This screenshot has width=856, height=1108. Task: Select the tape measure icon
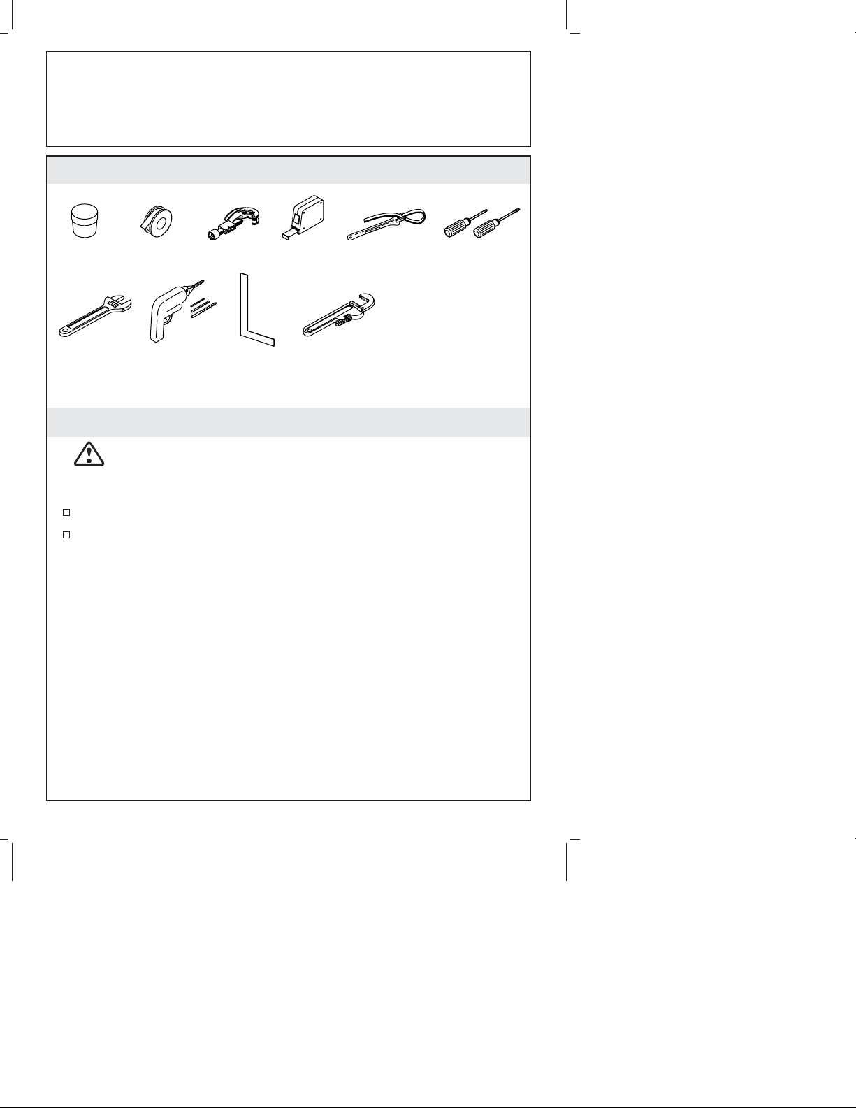[x=305, y=216]
